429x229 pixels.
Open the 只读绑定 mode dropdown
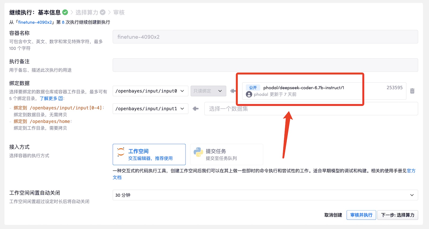click(x=208, y=91)
